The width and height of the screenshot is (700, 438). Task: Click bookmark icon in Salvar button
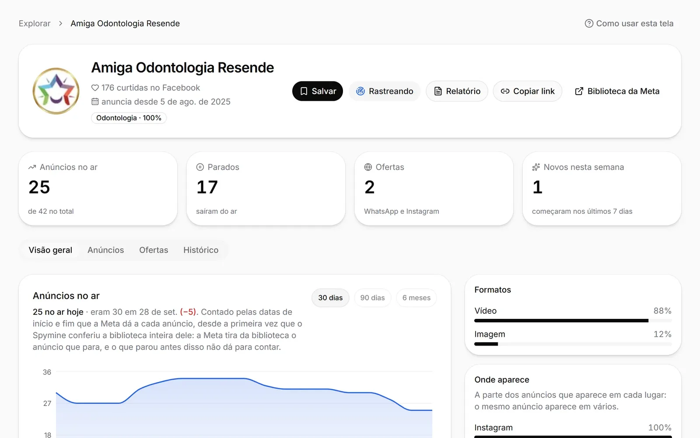(x=304, y=91)
